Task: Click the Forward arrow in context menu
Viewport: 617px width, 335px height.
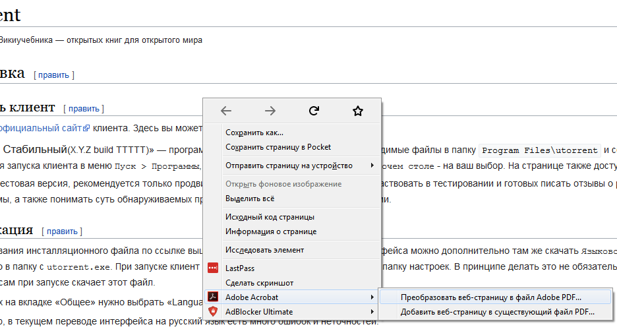Action: point(270,111)
